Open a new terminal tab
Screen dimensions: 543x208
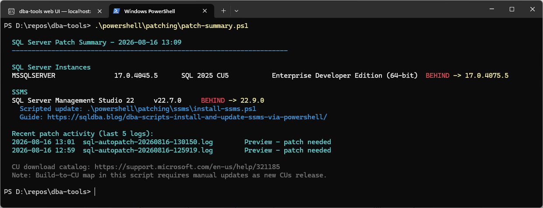pos(223,10)
